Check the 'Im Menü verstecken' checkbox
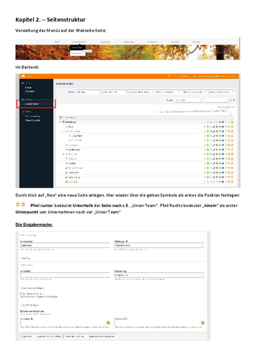256x363 pixels. click(x=21, y=294)
